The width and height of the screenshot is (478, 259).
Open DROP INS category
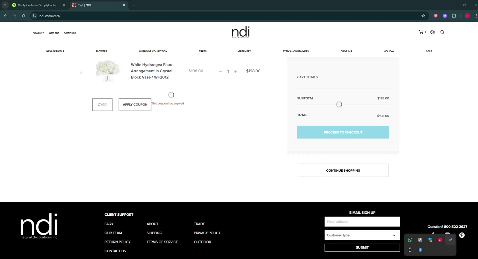(346, 51)
